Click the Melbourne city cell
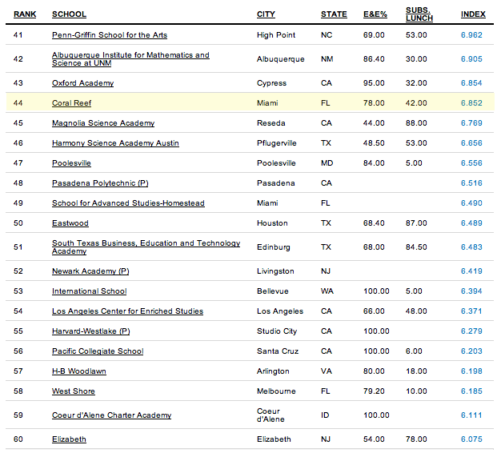The image size is (501, 453). (x=276, y=391)
